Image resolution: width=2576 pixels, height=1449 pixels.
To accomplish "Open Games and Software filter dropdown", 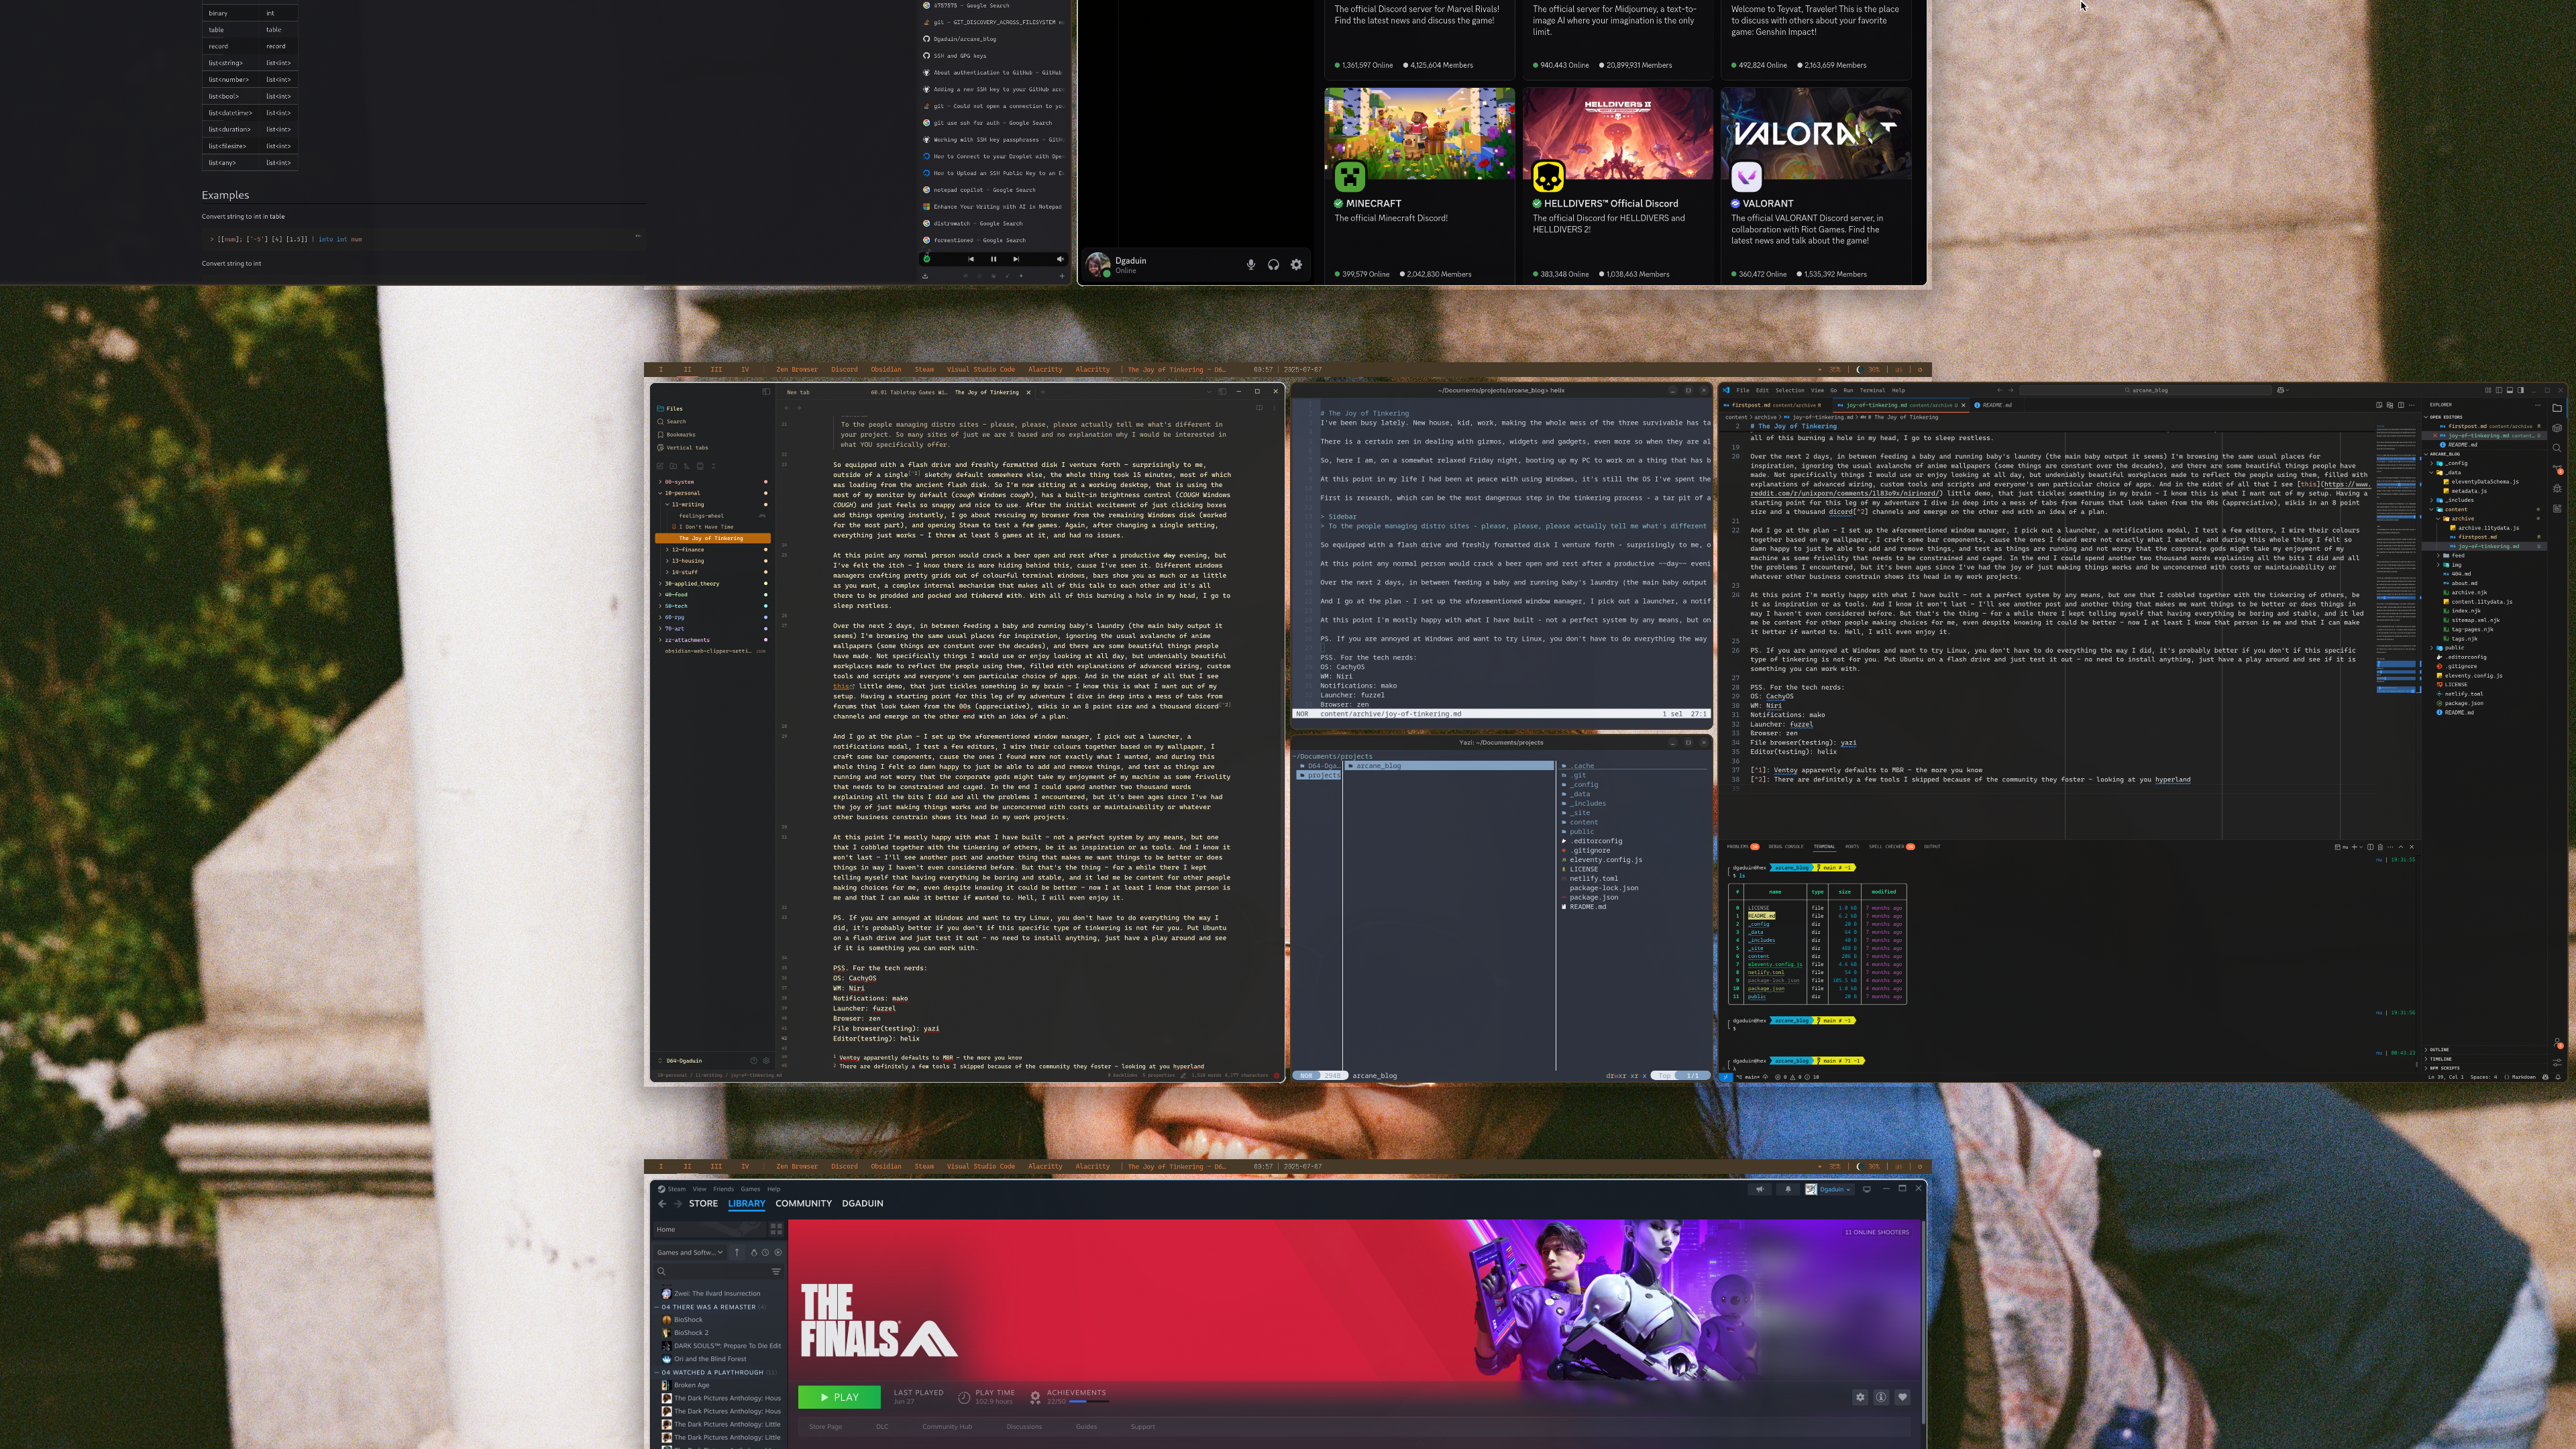I will pyautogui.click(x=690, y=1252).
